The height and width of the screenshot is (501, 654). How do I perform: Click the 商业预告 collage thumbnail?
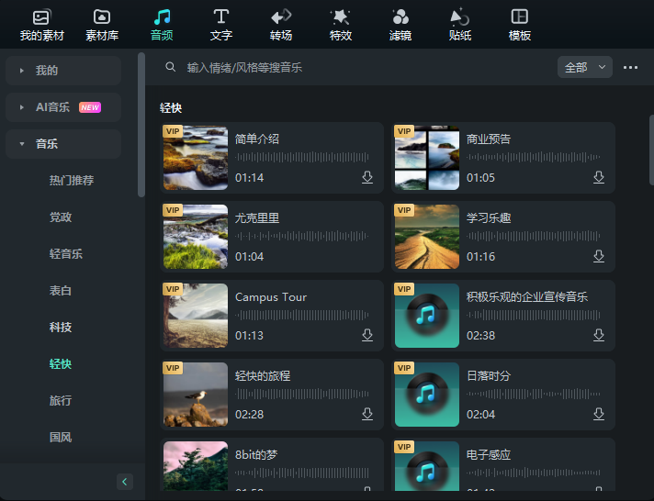427,158
